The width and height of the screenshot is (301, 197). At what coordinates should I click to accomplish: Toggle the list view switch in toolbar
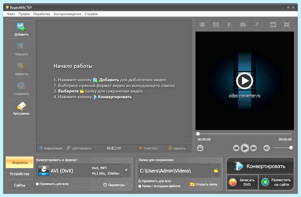click(x=114, y=148)
